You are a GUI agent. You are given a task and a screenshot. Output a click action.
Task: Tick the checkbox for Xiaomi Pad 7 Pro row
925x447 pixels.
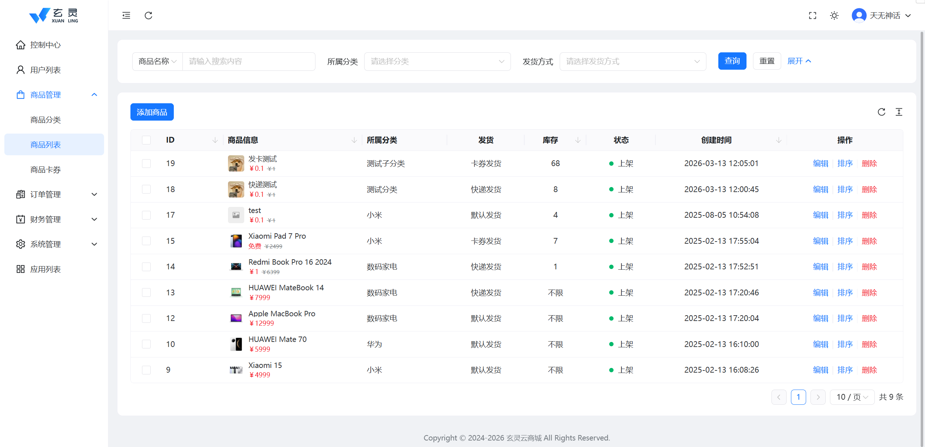tap(146, 241)
